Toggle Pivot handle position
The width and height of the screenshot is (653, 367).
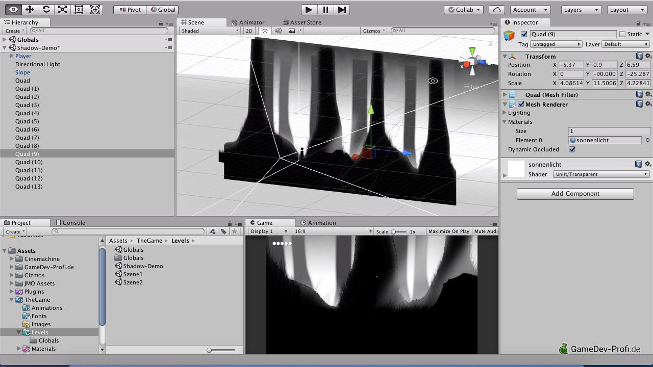click(x=130, y=9)
